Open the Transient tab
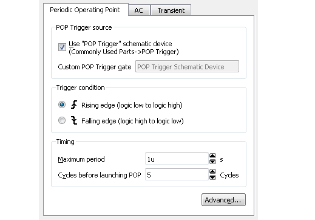 coord(171,10)
